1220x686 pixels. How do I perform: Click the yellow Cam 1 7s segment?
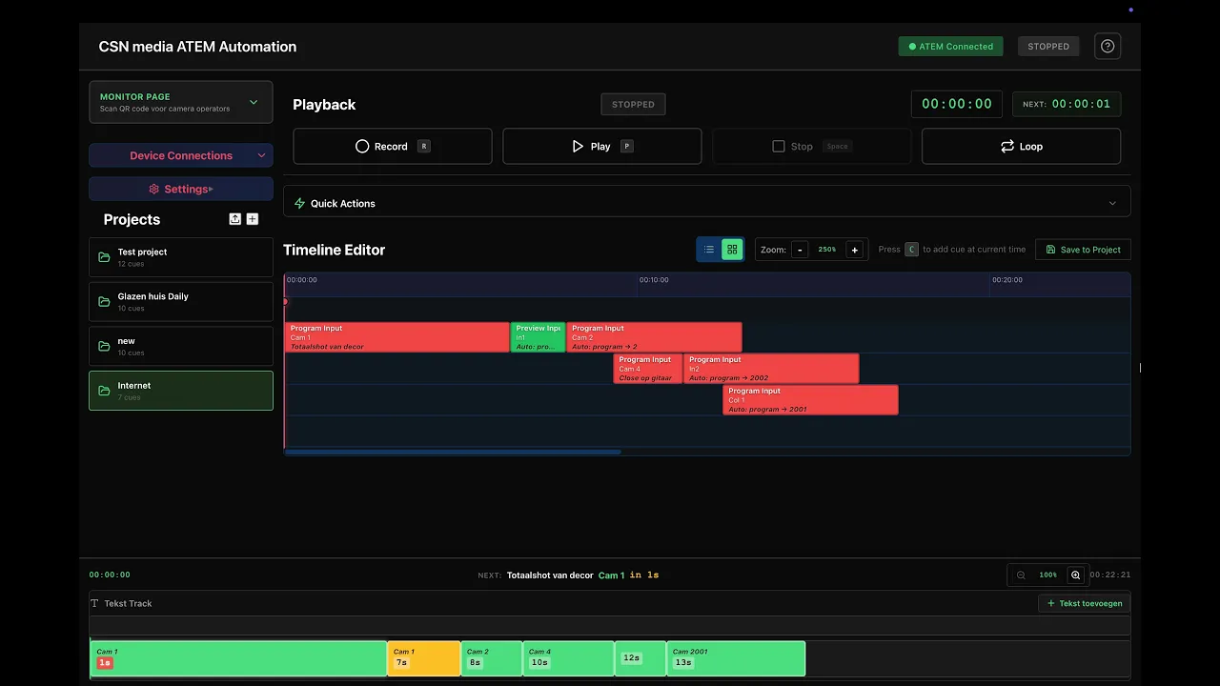424,658
